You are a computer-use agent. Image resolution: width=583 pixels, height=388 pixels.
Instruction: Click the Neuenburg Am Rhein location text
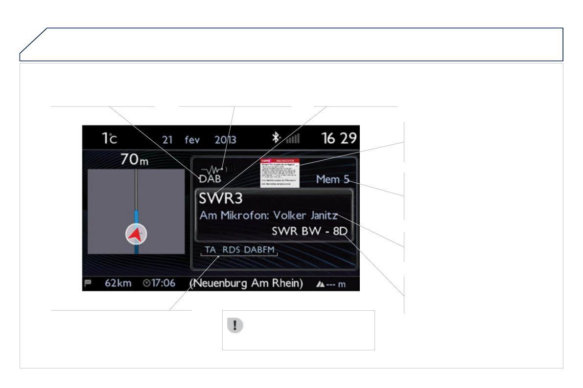[246, 283]
